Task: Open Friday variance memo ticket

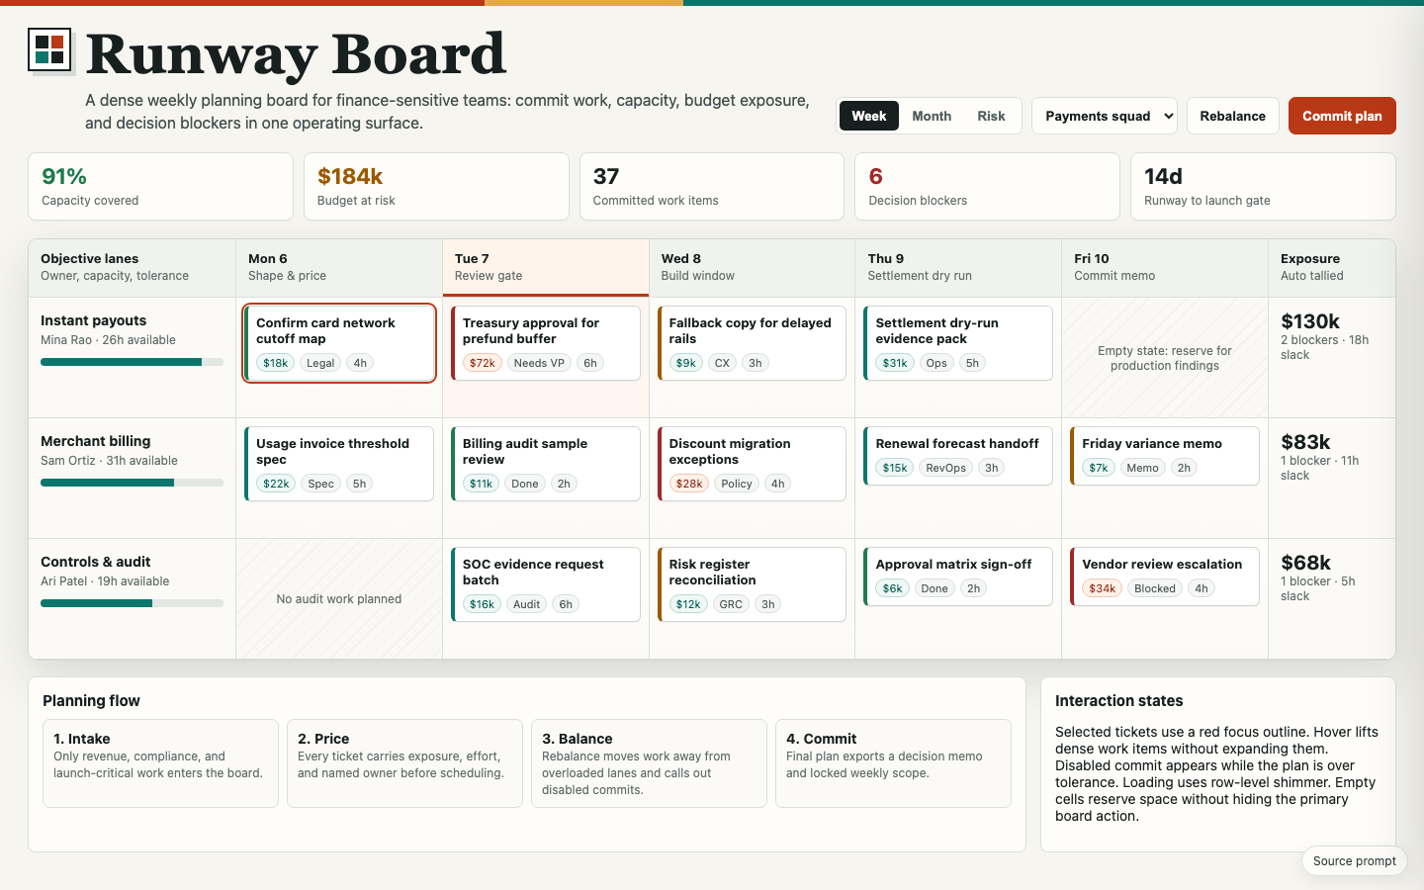Action: coord(1165,456)
